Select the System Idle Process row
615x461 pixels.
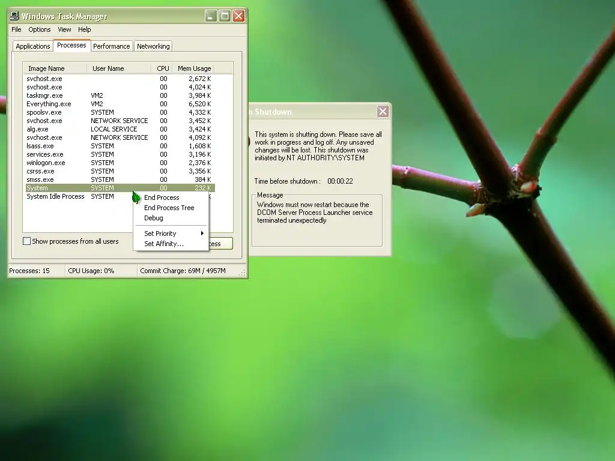[79, 196]
